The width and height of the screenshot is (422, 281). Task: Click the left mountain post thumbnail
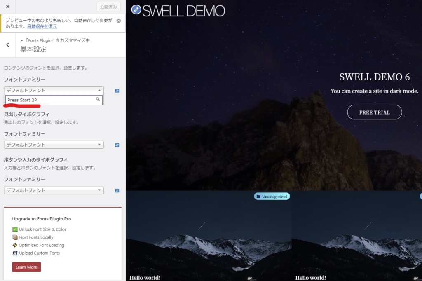209,236
